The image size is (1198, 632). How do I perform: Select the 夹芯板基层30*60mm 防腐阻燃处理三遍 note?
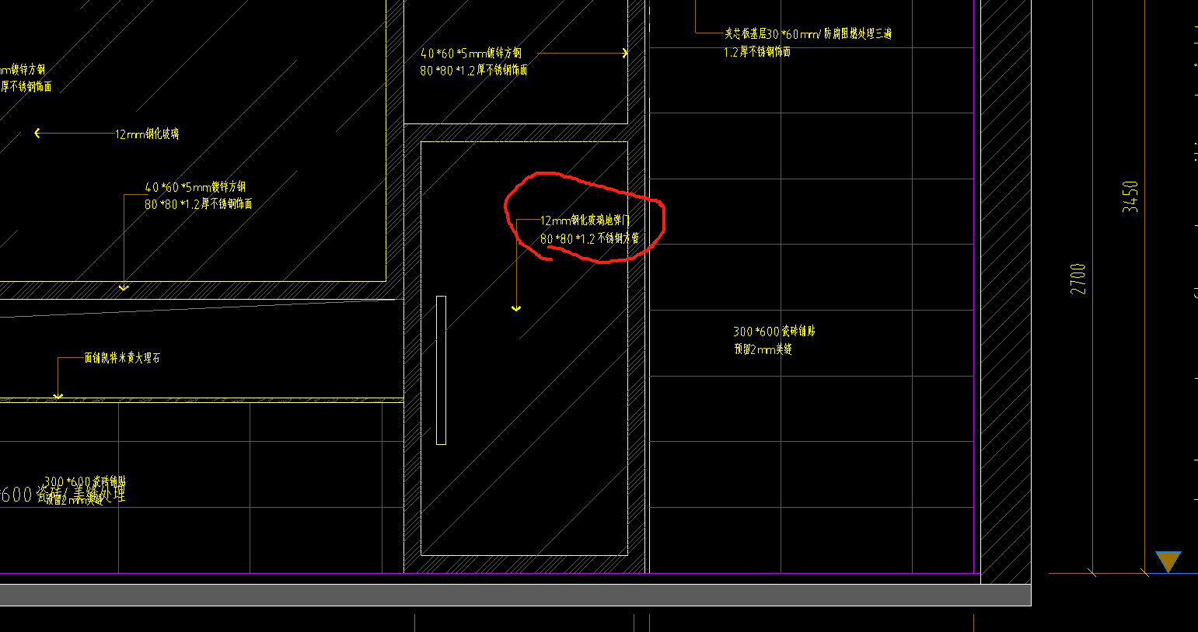pyautogui.click(x=808, y=34)
